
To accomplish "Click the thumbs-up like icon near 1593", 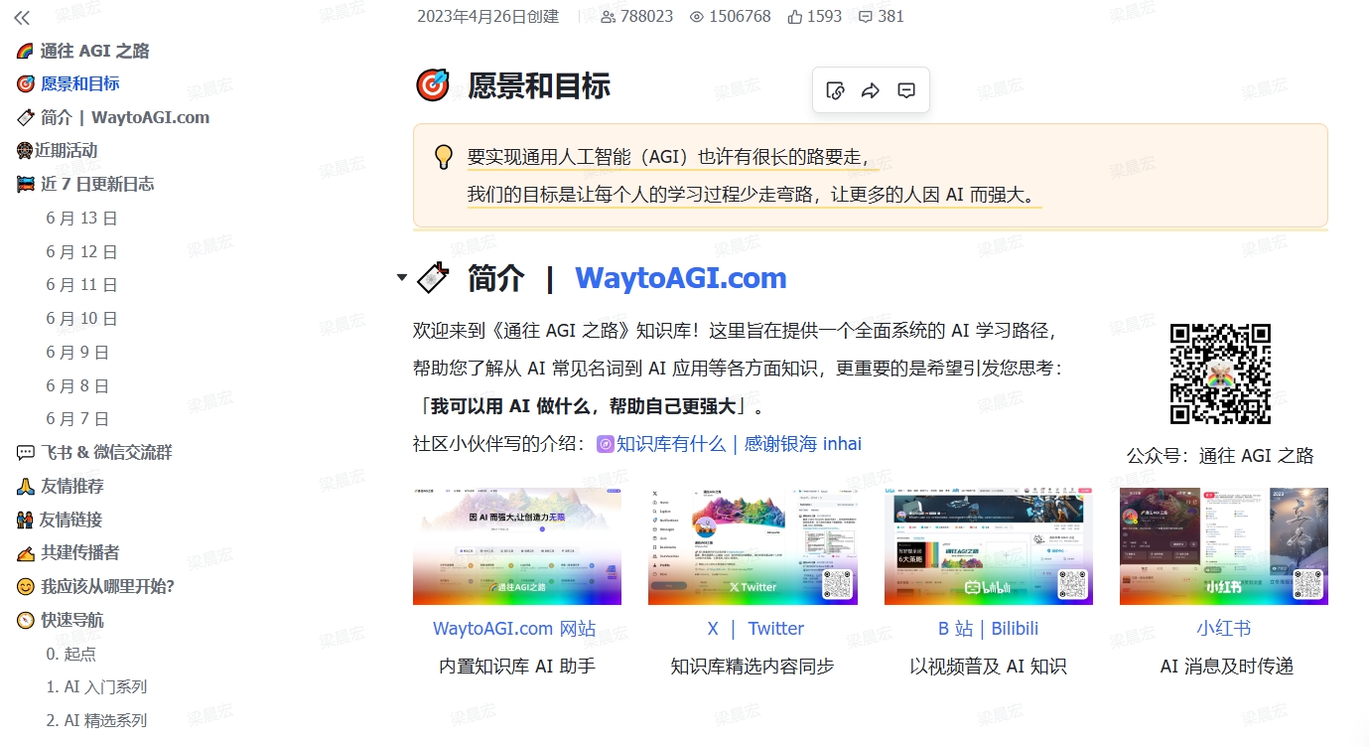I will tap(795, 16).
